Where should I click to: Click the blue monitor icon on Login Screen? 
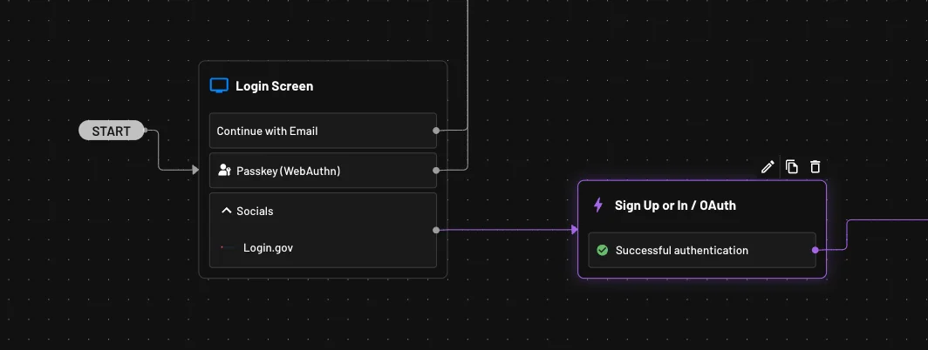pyautogui.click(x=219, y=86)
